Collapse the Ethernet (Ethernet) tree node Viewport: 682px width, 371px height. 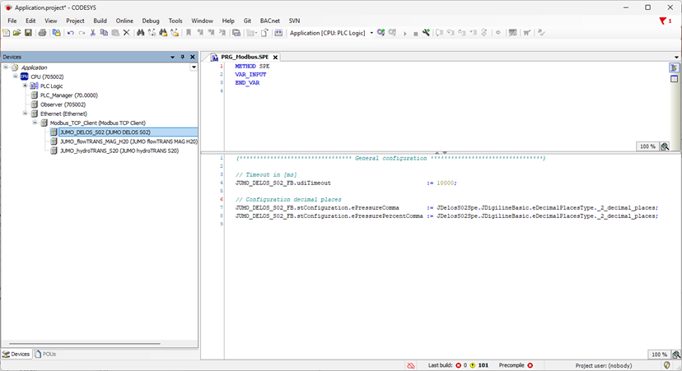point(26,114)
